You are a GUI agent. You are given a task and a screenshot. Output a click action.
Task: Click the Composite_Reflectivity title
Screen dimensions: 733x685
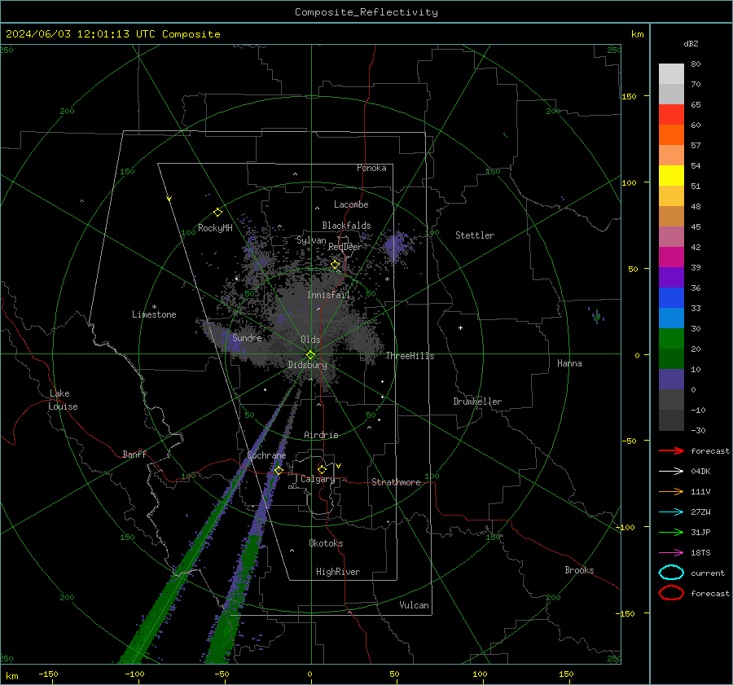coord(366,12)
